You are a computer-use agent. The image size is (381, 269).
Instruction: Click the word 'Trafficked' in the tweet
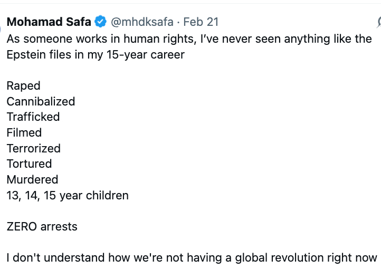click(x=33, y=117)
